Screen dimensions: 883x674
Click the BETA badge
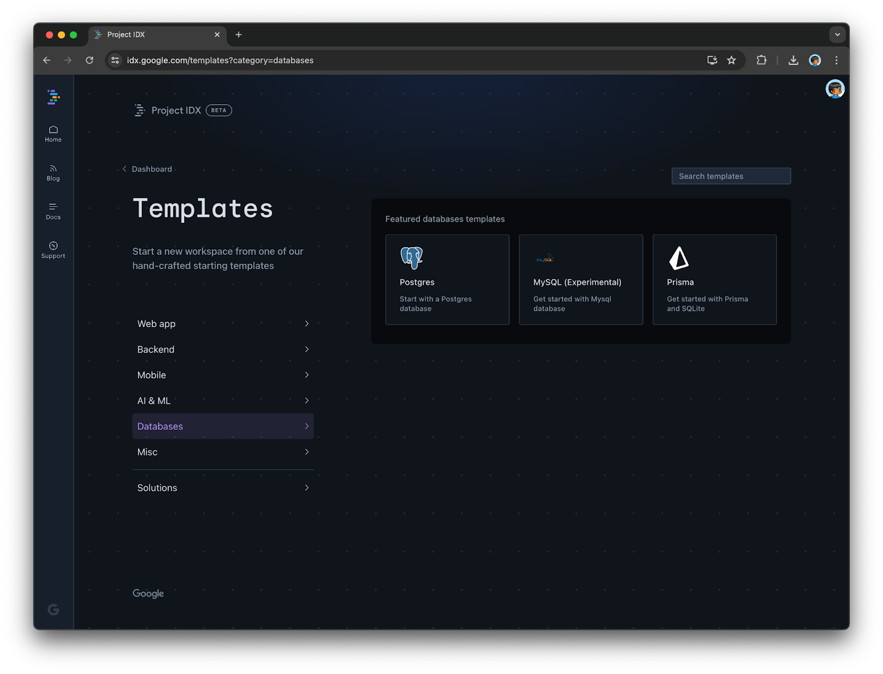pyautogui.click(x=219, y=110)
